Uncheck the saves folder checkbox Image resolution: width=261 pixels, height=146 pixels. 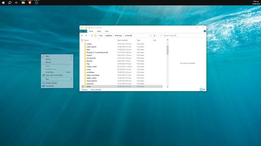[x=83, y=86]
